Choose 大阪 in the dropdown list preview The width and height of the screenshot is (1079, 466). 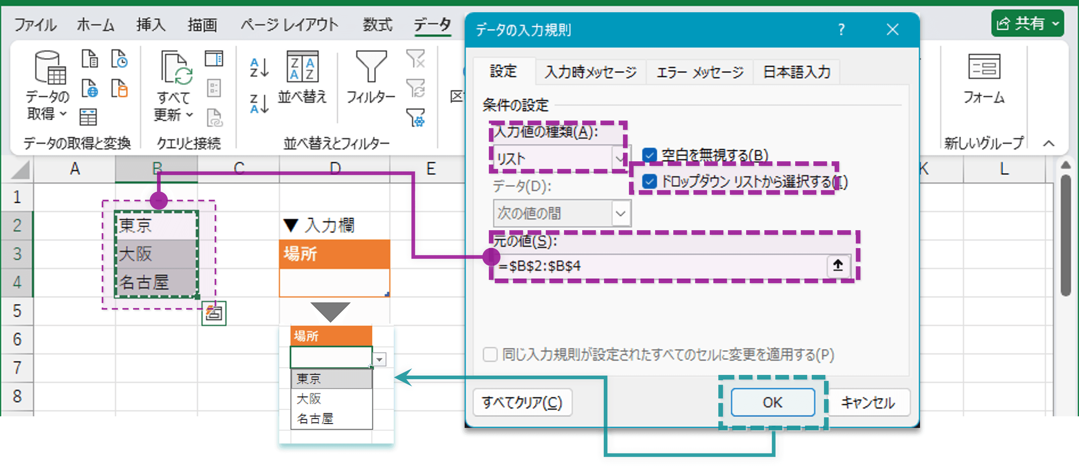pos(331,398)
